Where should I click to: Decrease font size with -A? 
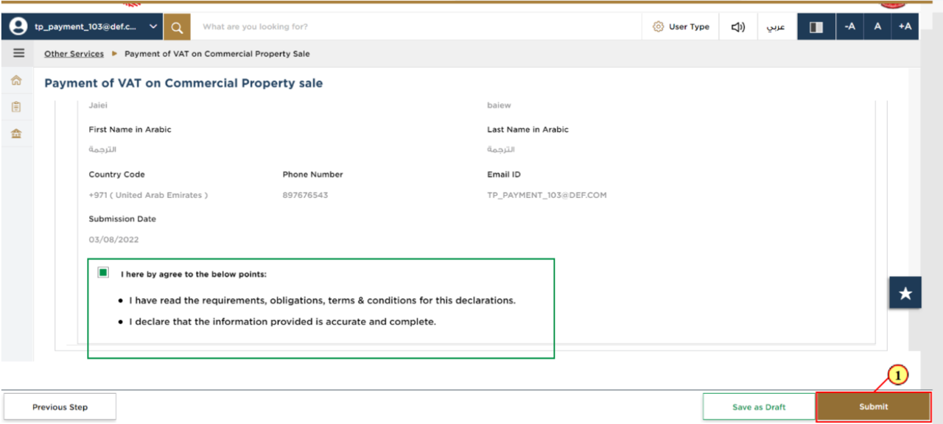pos(849,27)
